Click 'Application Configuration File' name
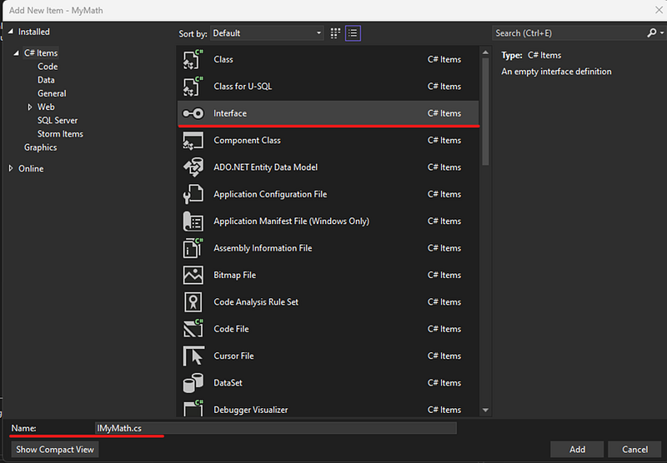 270,195
